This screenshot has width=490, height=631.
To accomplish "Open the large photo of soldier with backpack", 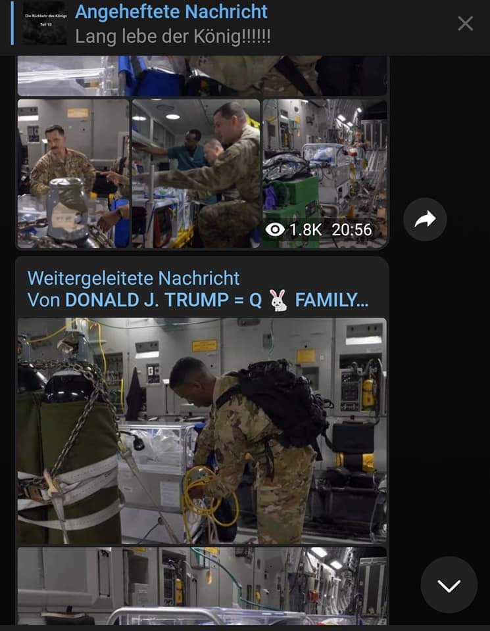I will tap(202, 431).
